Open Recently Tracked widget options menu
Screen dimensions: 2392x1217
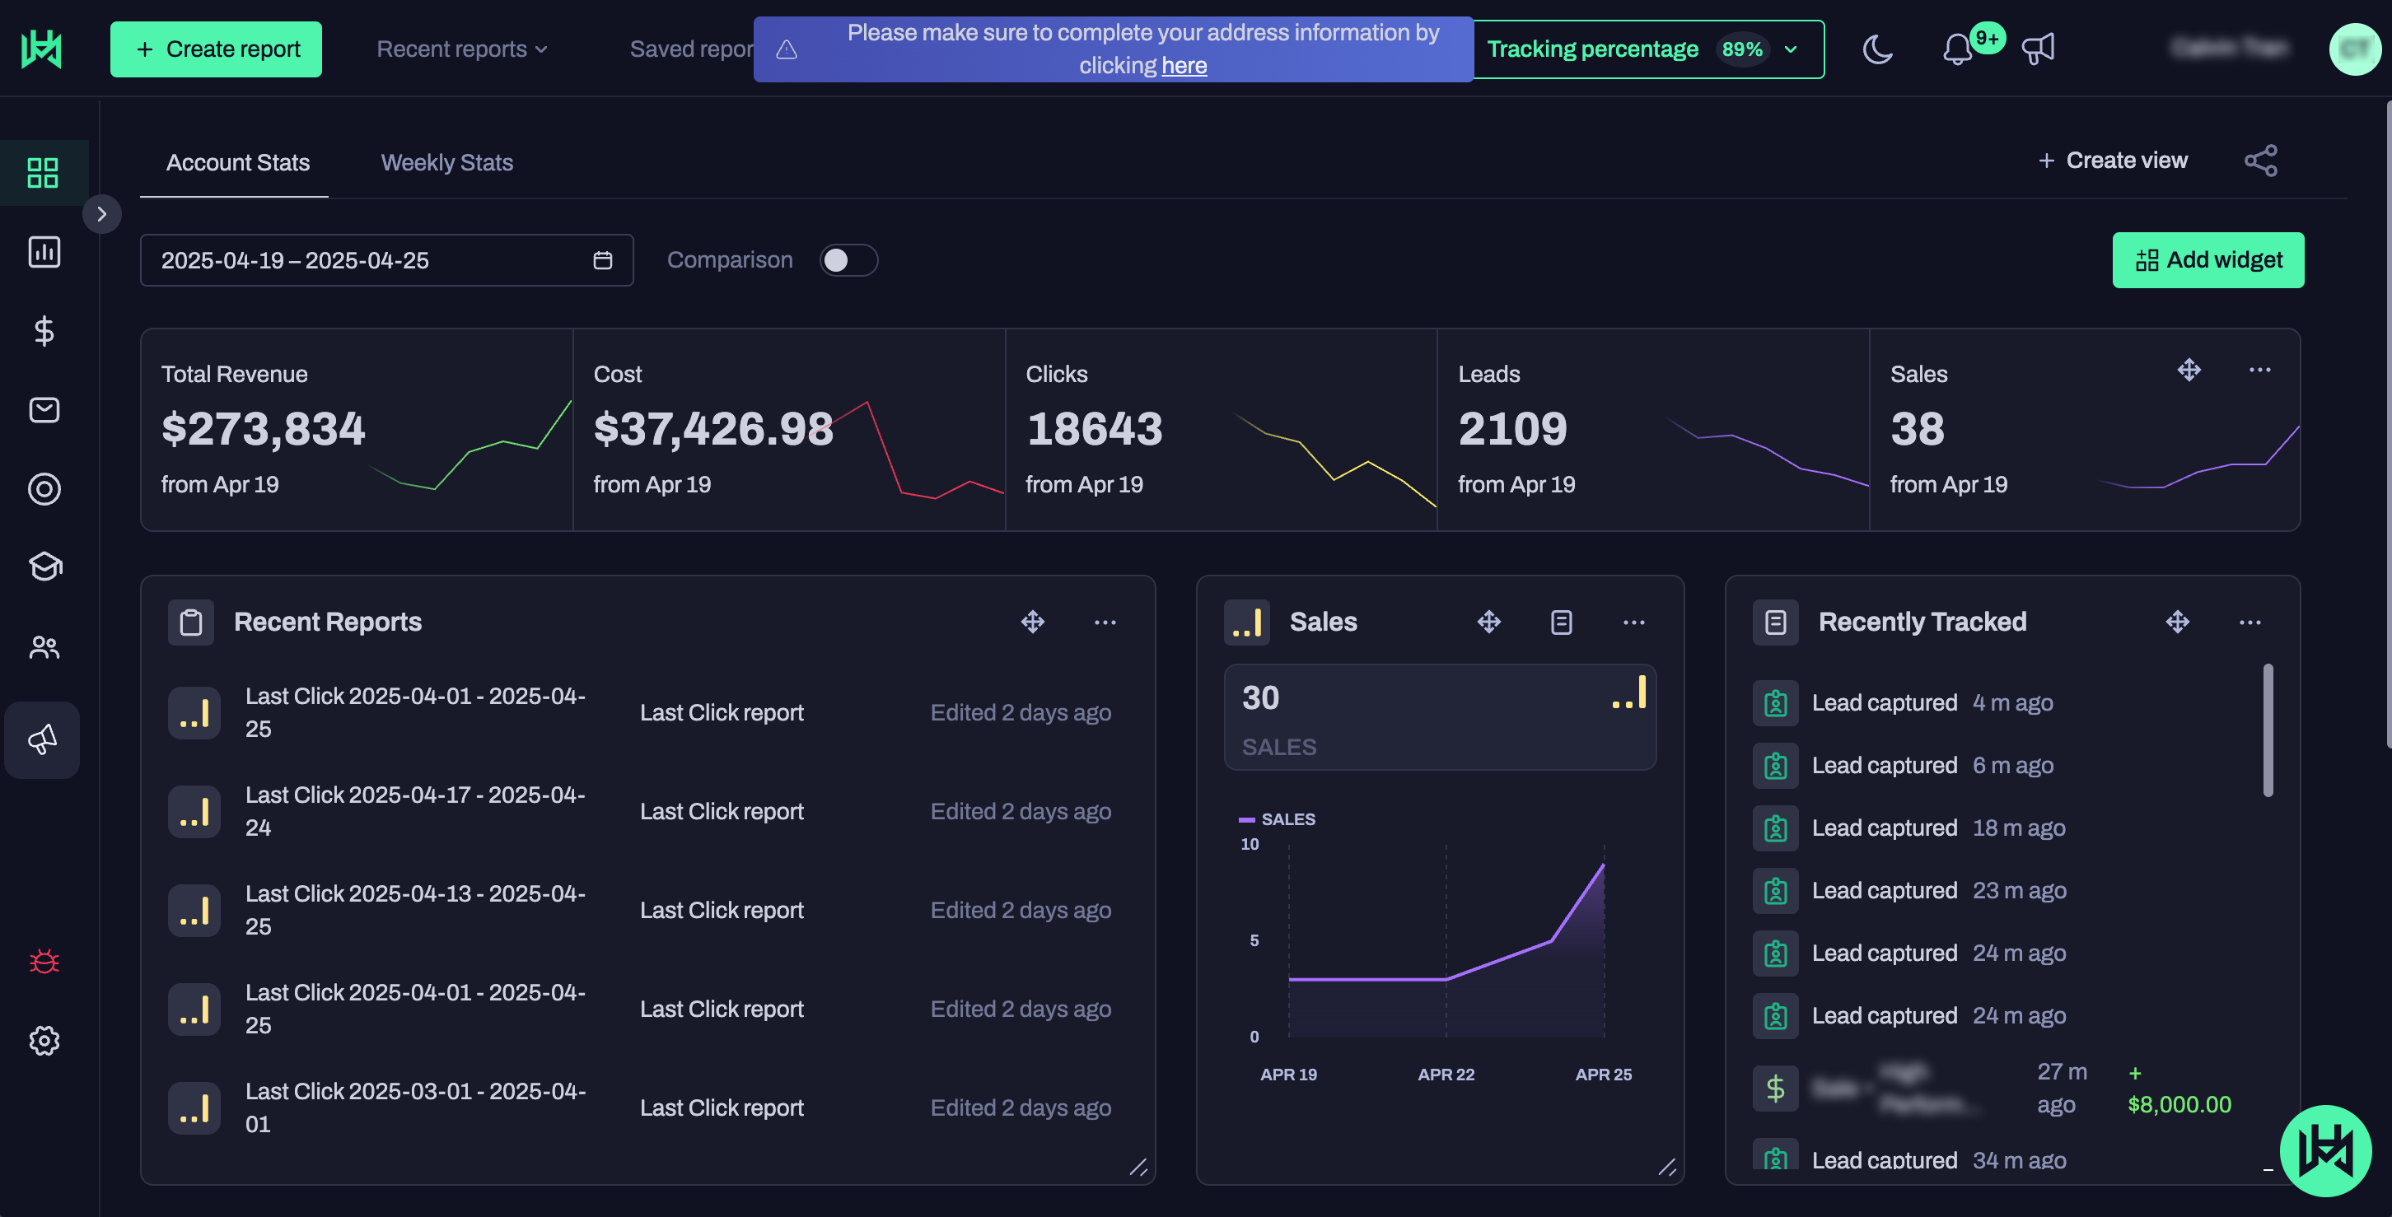tap(2249, 622)
